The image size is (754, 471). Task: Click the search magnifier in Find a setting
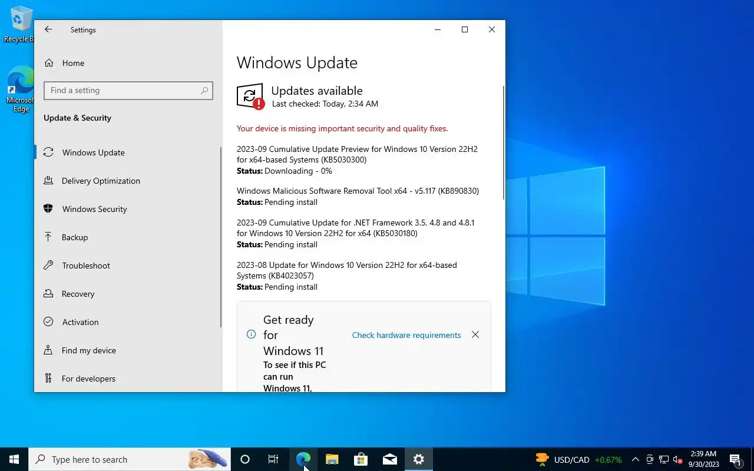pyautogui.click(x=204, y=91)
